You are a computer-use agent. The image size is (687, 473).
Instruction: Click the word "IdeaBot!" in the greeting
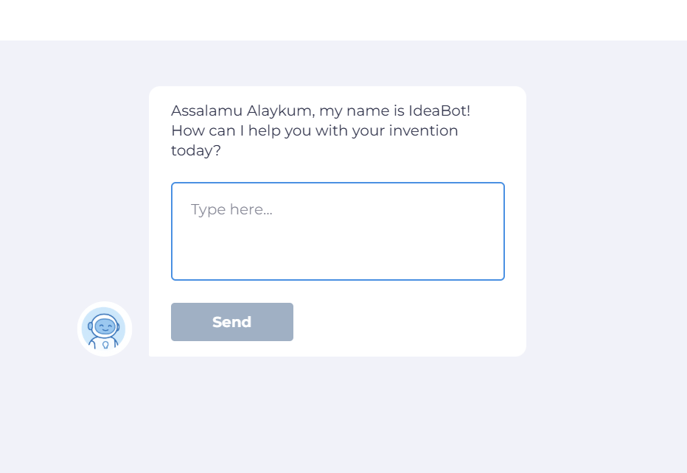click(x=439, y=111)
